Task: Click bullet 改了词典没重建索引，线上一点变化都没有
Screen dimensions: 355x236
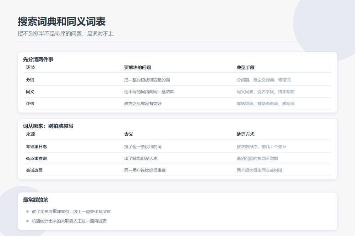Action: pyautogui.click(x=71, y=211)
